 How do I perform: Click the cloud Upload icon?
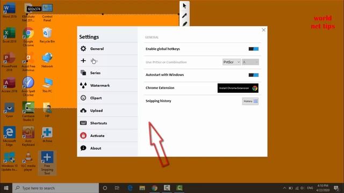pos(83,110)
